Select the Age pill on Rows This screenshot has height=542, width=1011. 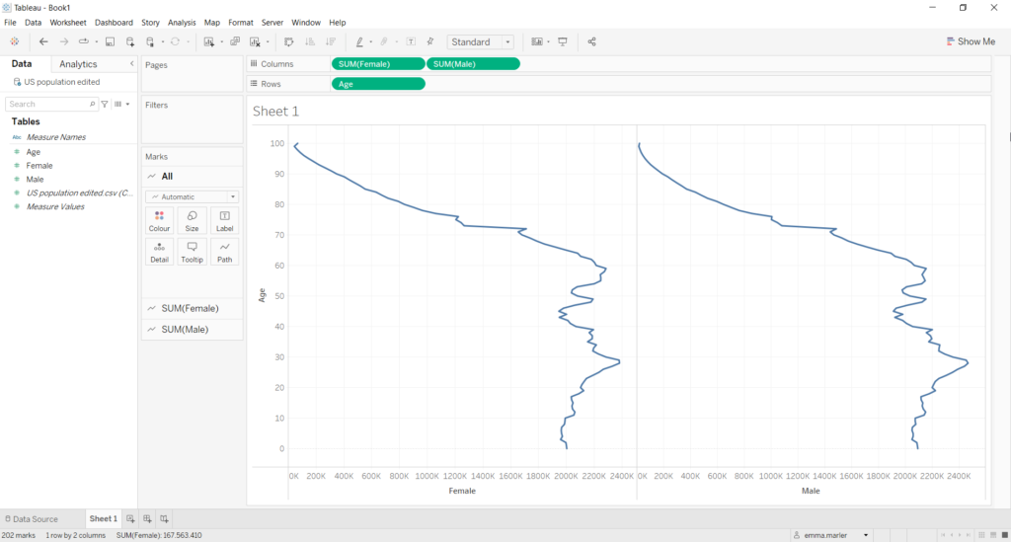coord(378,84)
